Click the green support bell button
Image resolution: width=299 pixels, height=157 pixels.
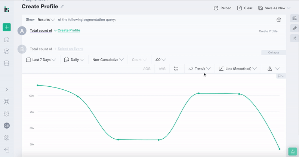coord(293,152)
